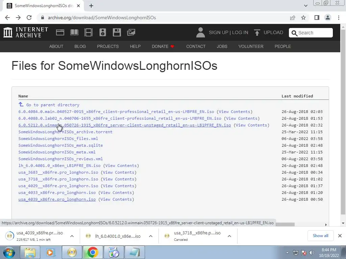Click the upload arrow icon

(x=257, y=32)
